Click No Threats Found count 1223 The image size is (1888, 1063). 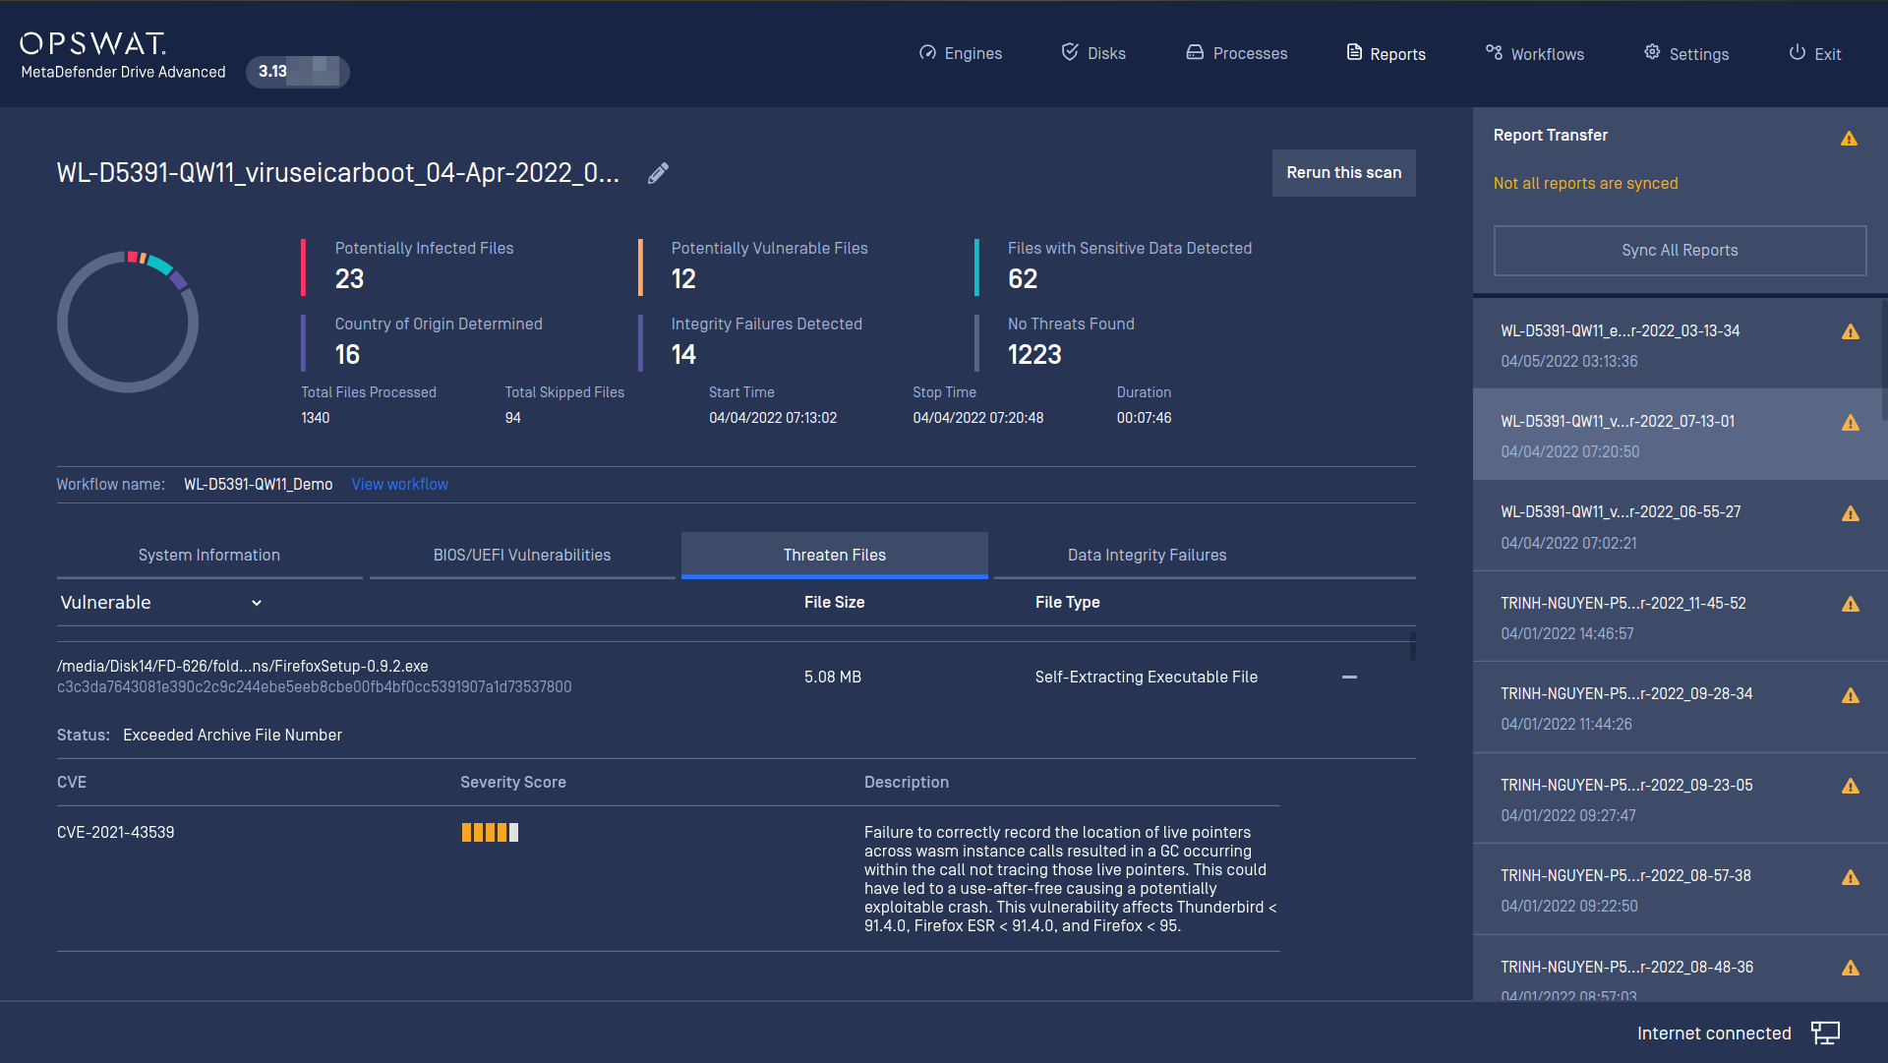coord(1034,355)
